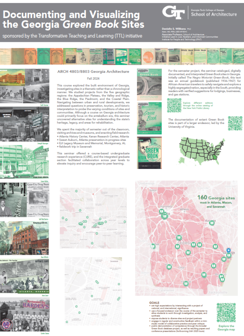Click the QR code above Explore the Georgia map
Screen dimensions: 244x336
(x=226, y=313)
